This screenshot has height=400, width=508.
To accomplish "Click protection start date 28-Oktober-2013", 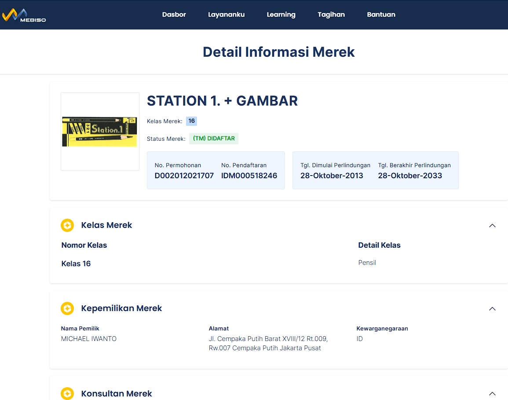I will click(332, 176).
